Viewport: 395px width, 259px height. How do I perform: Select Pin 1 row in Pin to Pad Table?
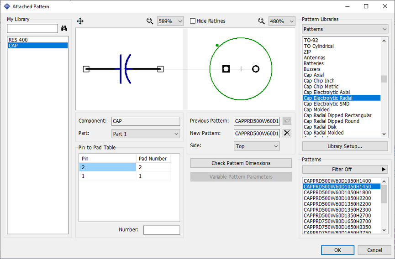[125, 176]
